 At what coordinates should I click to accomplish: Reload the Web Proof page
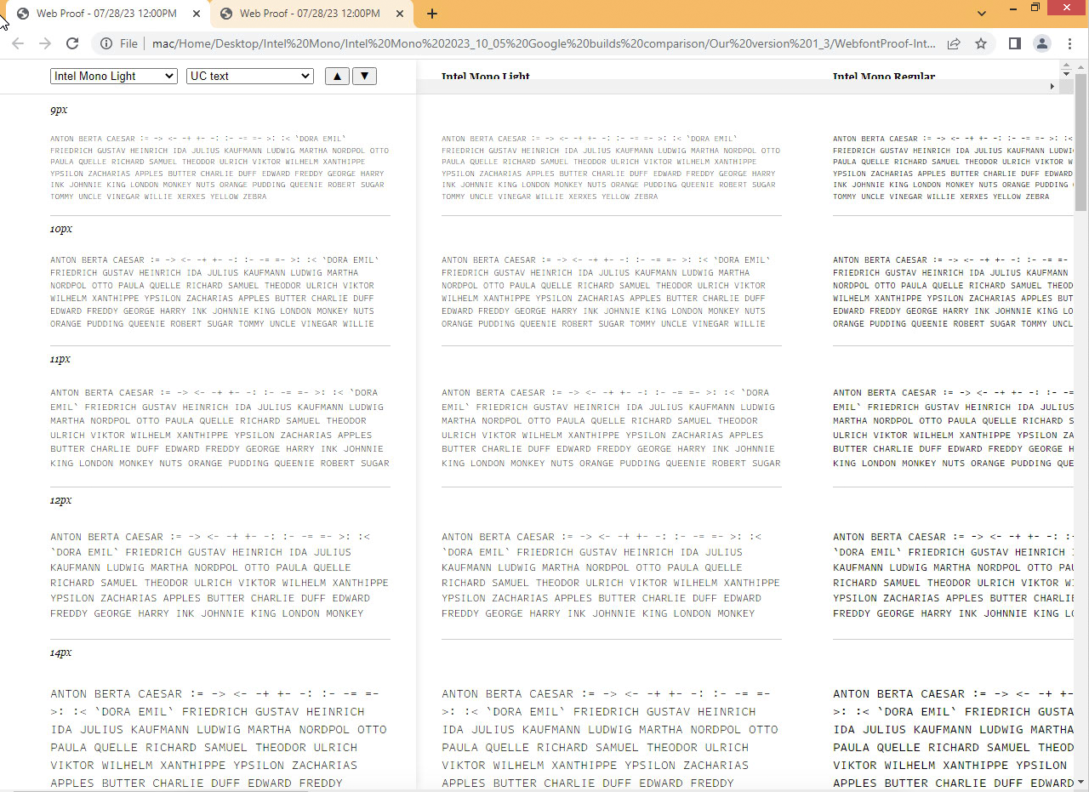click(71, 43)
